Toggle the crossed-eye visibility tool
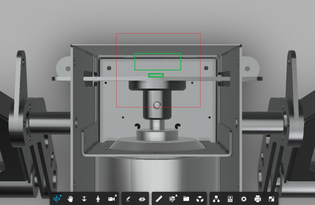This screenshot has width=315, height=205. click(142, 199)
